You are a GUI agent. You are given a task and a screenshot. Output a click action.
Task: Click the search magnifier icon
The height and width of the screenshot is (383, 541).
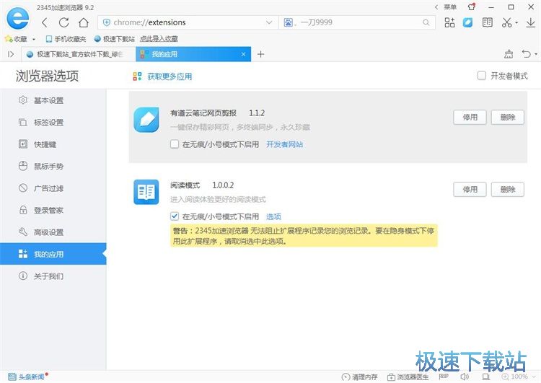click(426, 22)
